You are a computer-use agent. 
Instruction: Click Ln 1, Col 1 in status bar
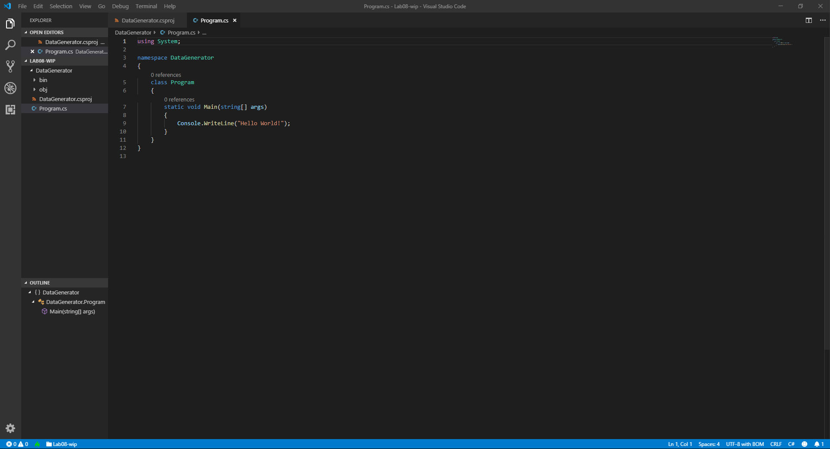click(x=680, y=444)
